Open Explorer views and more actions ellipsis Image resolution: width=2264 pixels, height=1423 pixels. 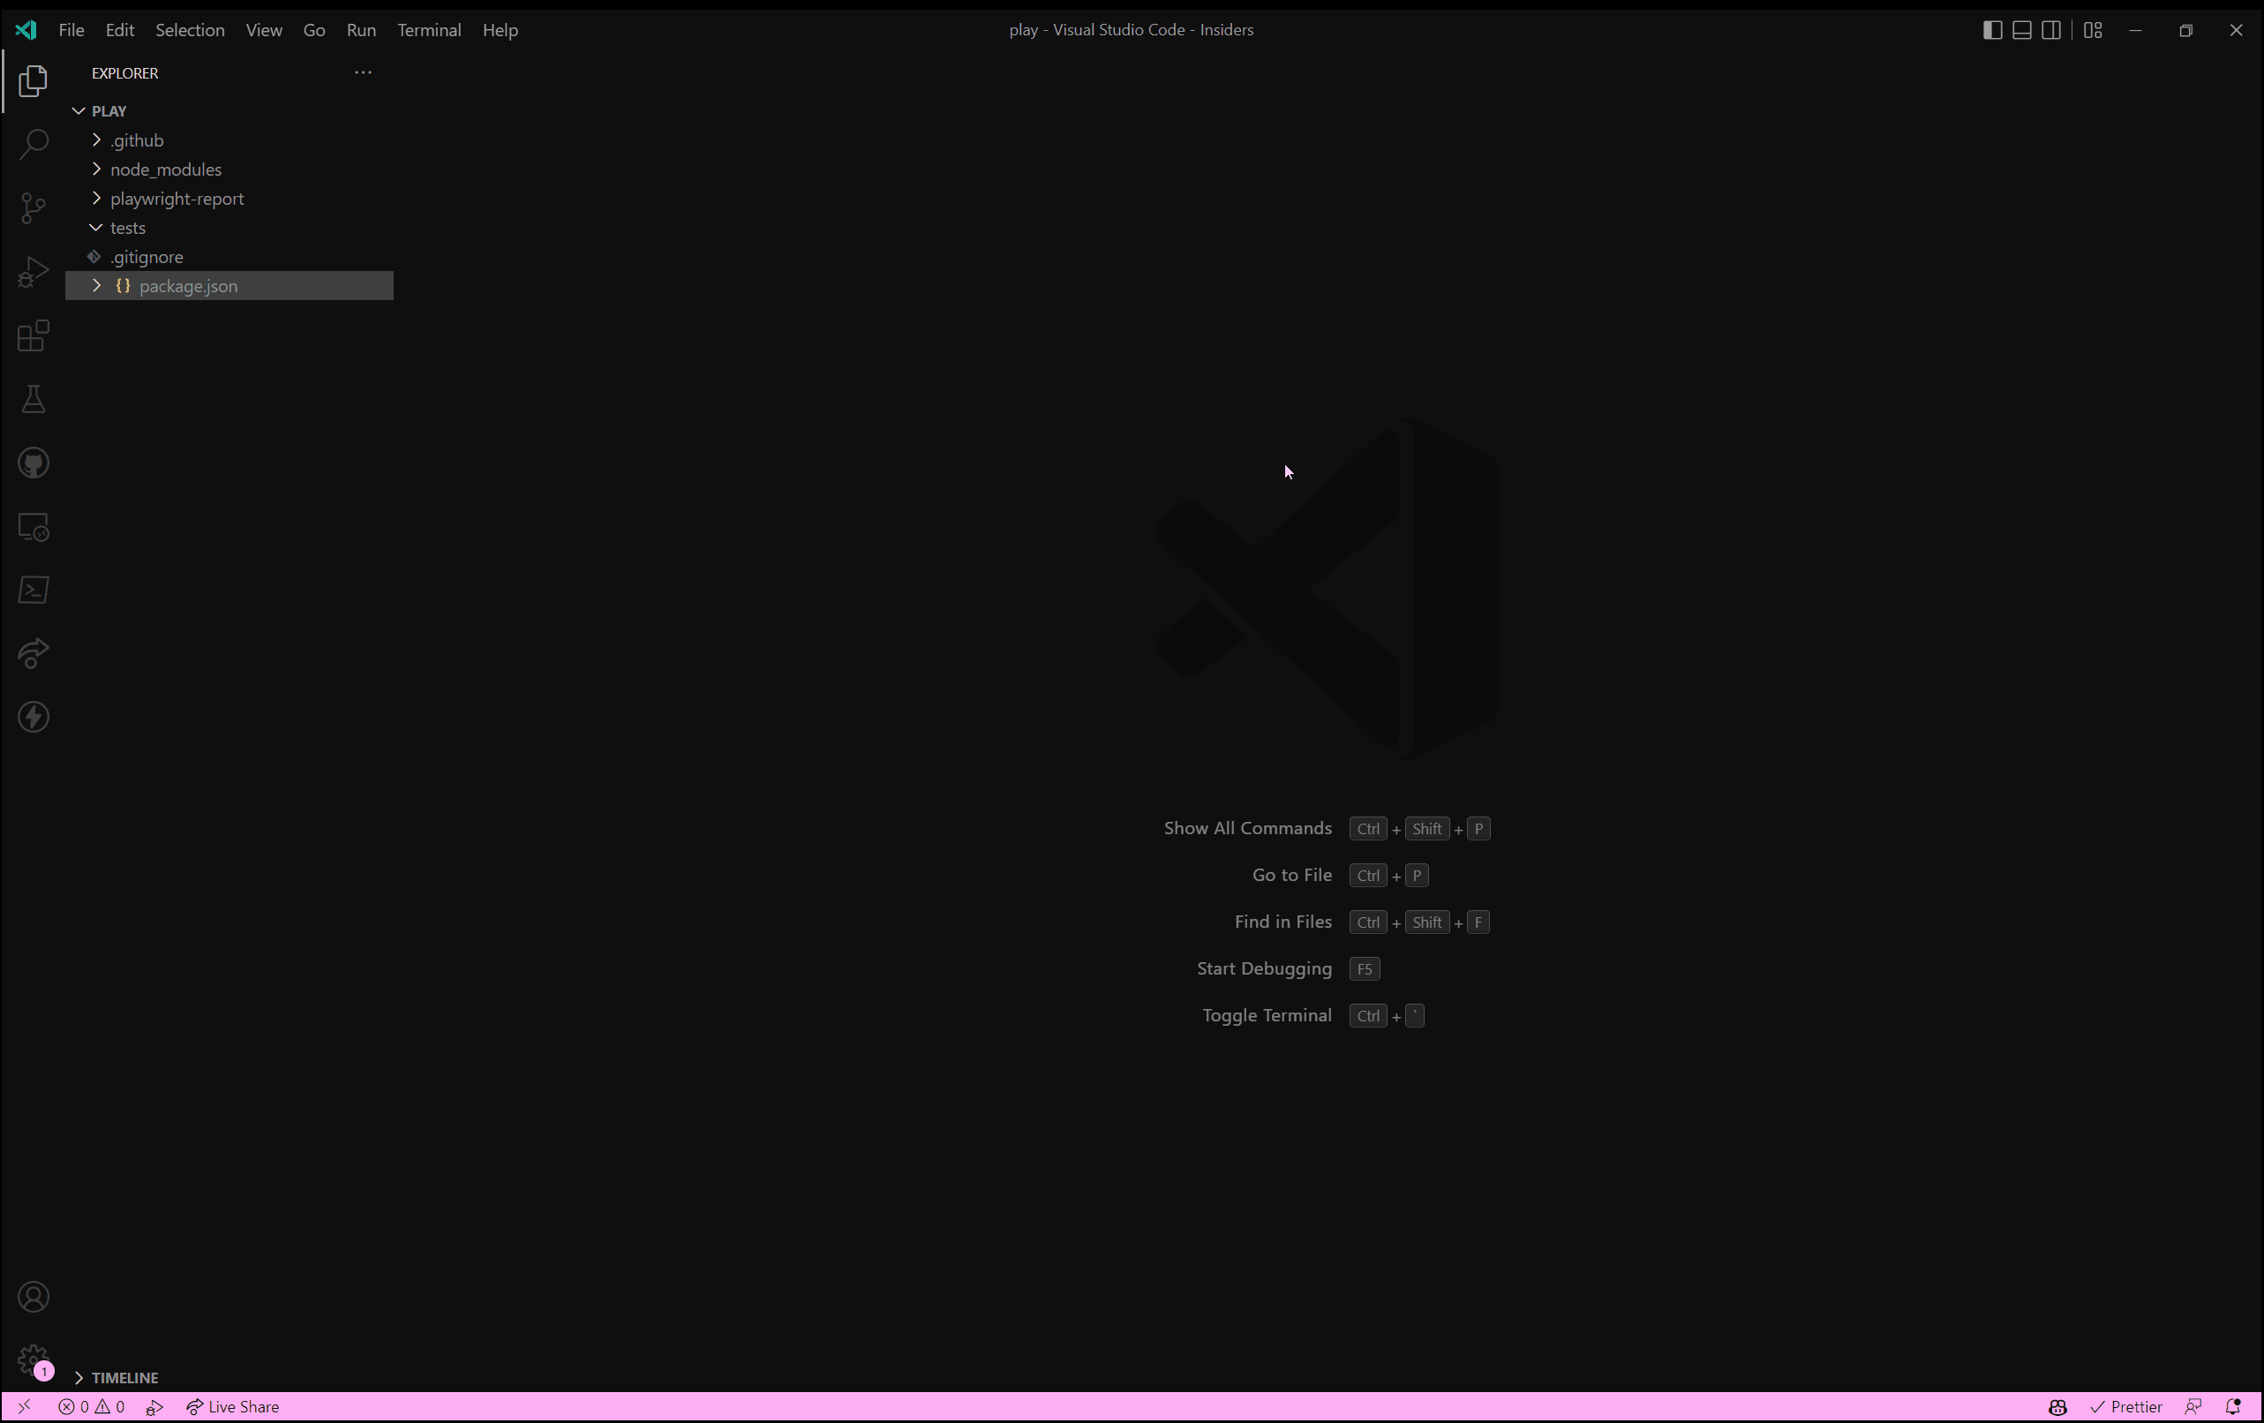pyautogui.click(x=363, y=72)
